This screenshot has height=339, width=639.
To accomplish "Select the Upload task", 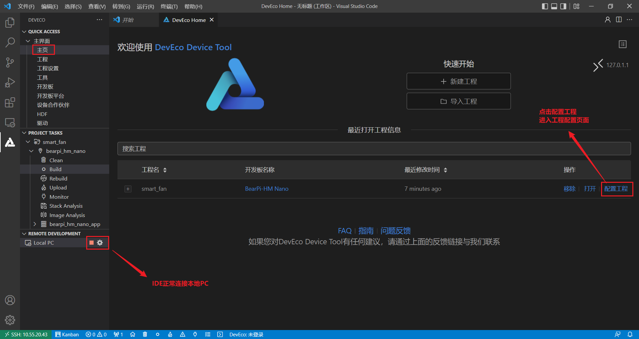I will click(x=65, y=188).
